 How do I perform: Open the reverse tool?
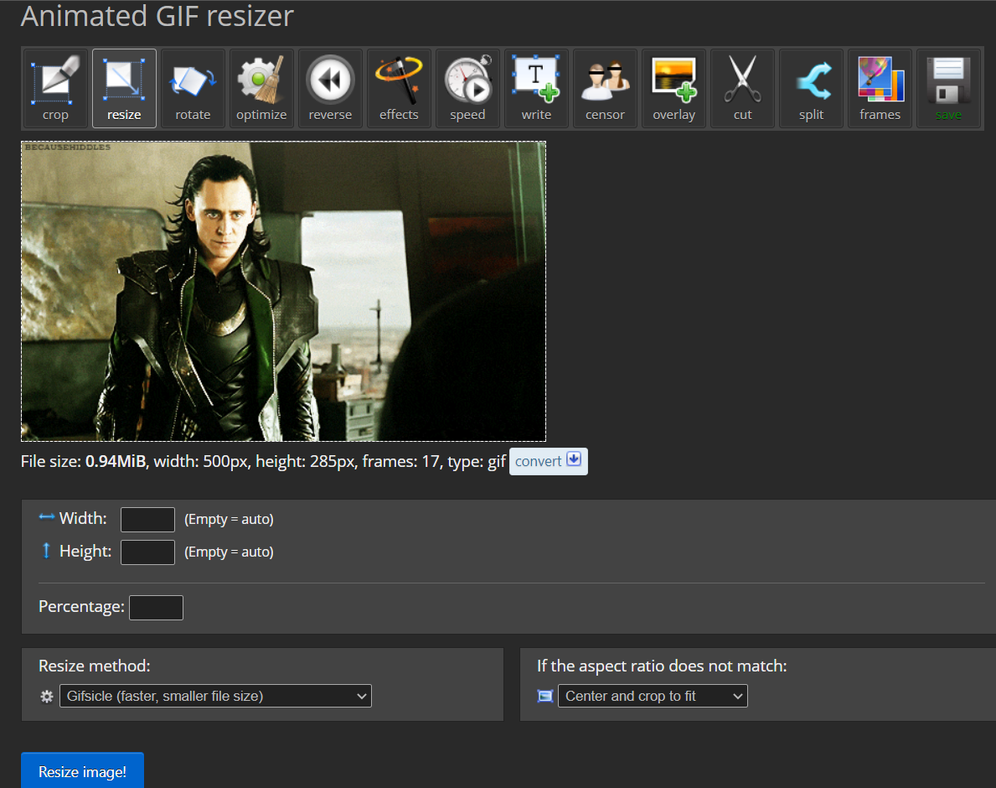coord(330,88)
